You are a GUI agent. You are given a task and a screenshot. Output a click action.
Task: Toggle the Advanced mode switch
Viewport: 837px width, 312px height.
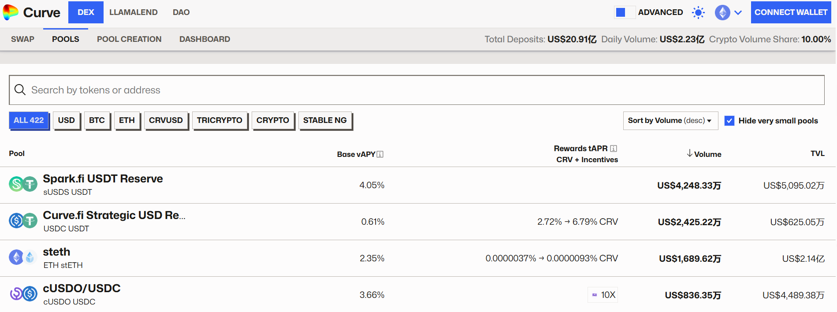[624, 12]
